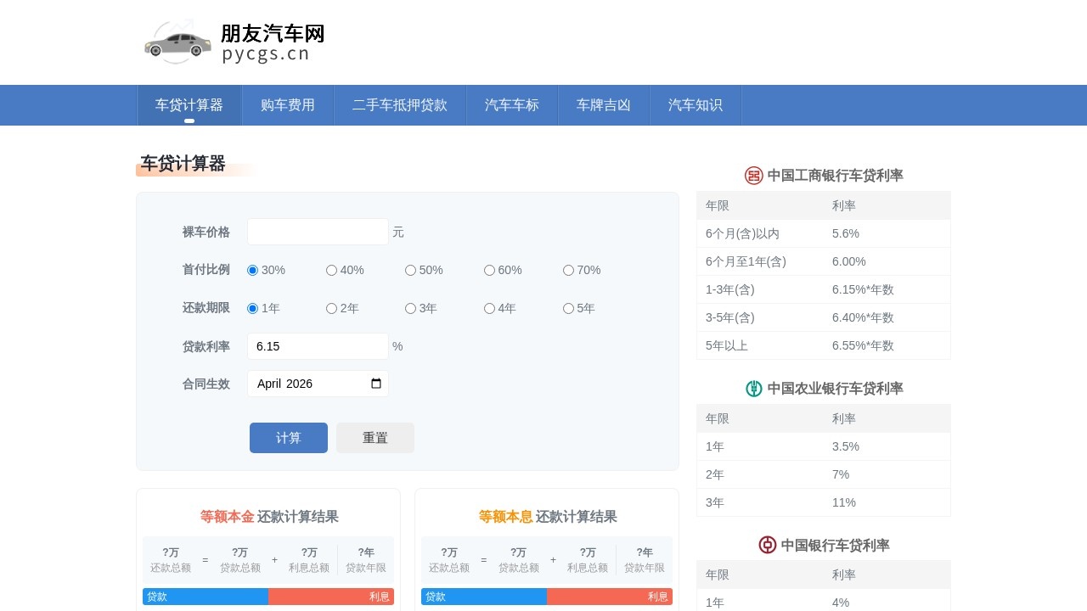Click blue 贷款 bar in 等额本息 result
Viewport: 1087px width, 611px height.
point(484,597)
